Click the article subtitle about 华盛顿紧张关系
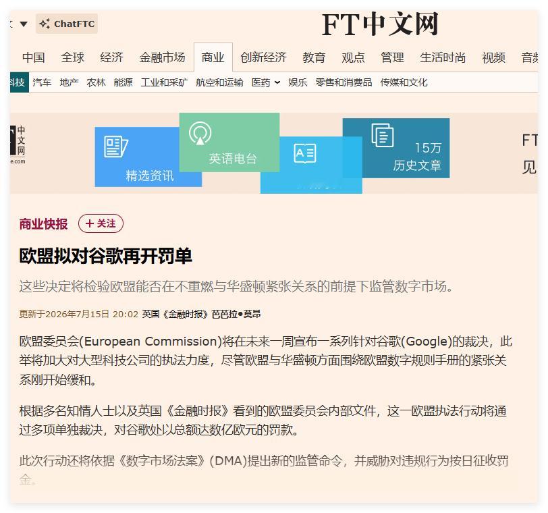548x513 pixels. point(236,286)
